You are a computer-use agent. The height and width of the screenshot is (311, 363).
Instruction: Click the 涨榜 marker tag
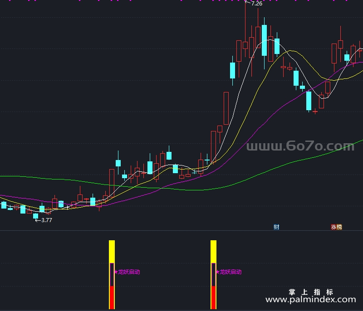click(x=336, y=227)
